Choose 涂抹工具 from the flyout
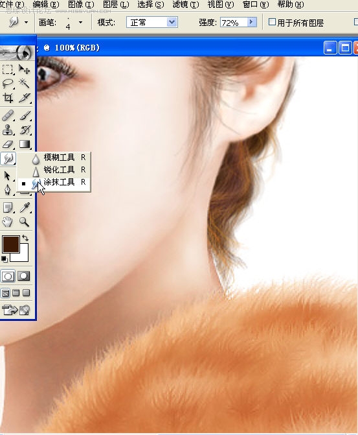 (x=54, y=183)
